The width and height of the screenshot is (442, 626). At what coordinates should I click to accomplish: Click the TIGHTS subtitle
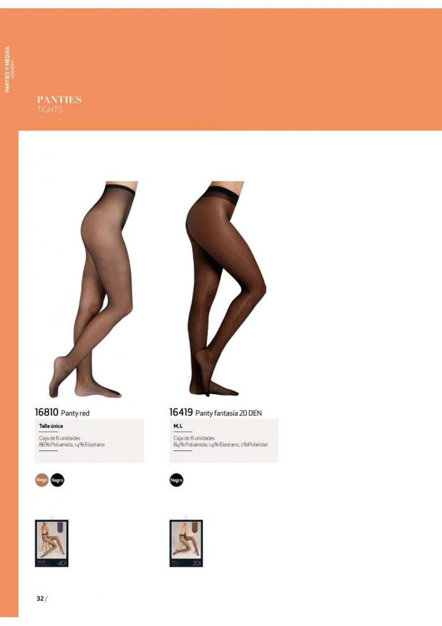click(x=50, y=109)
